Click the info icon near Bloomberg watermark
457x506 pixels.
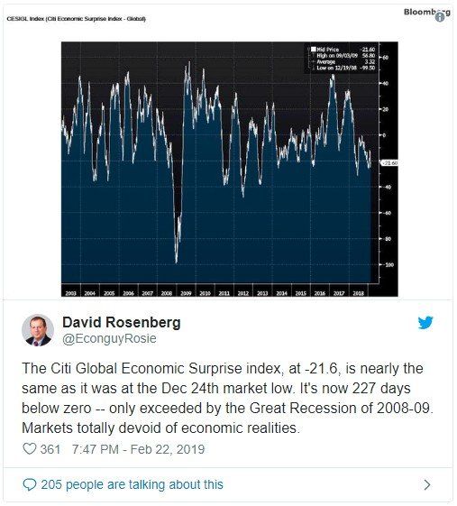tap(440, 17)
